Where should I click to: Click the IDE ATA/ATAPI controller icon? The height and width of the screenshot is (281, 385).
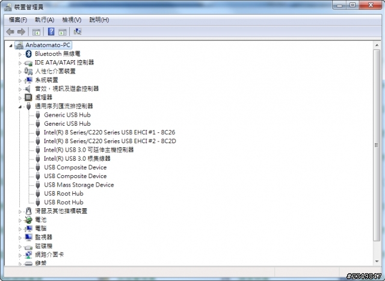pos(28,63)
